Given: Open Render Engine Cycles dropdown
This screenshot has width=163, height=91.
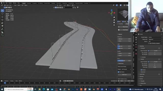Looking at the screenshot, I should point(155,37).
